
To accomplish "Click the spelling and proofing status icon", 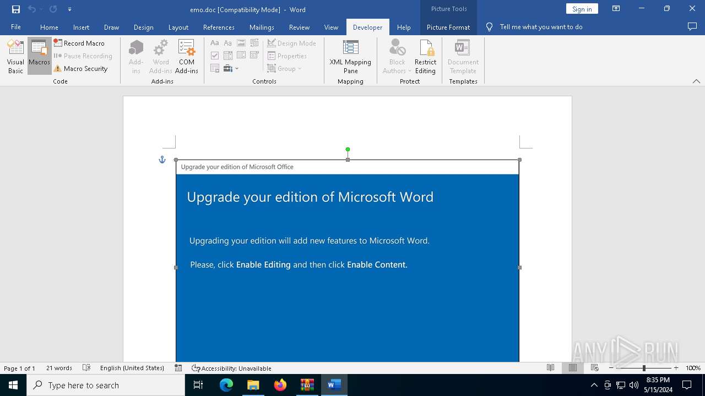I will (86, 368).
